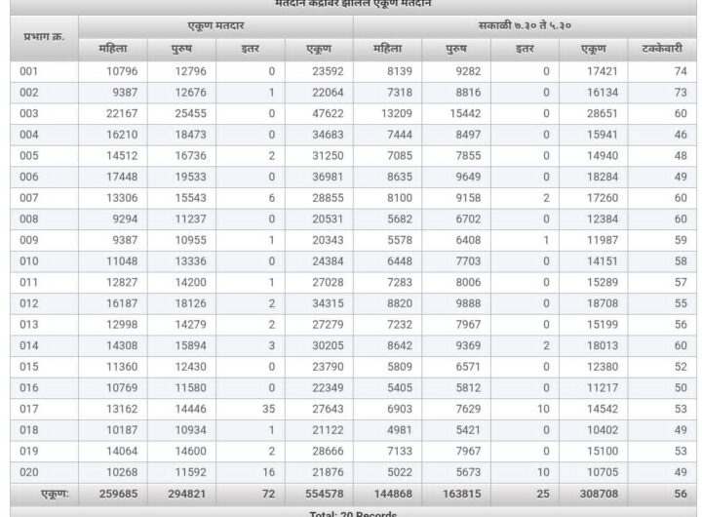Image resolution: width=702 pixels, height=517 pixels.
Task: Click the total voters cell 47622
Action: (x=318, y=113)
